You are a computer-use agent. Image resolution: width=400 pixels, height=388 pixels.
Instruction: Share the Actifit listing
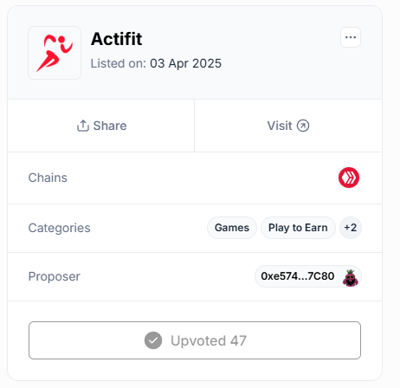101,126
